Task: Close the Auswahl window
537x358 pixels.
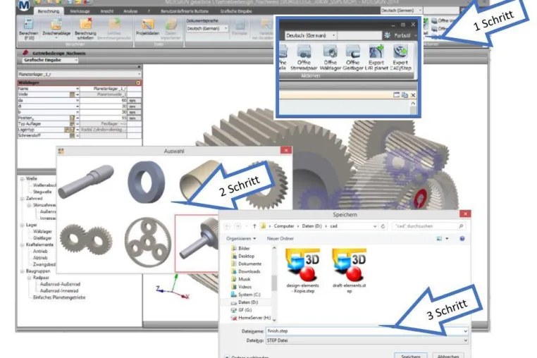Action: pos(286,150)
